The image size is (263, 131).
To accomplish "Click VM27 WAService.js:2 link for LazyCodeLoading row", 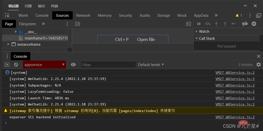I will 235,92.
